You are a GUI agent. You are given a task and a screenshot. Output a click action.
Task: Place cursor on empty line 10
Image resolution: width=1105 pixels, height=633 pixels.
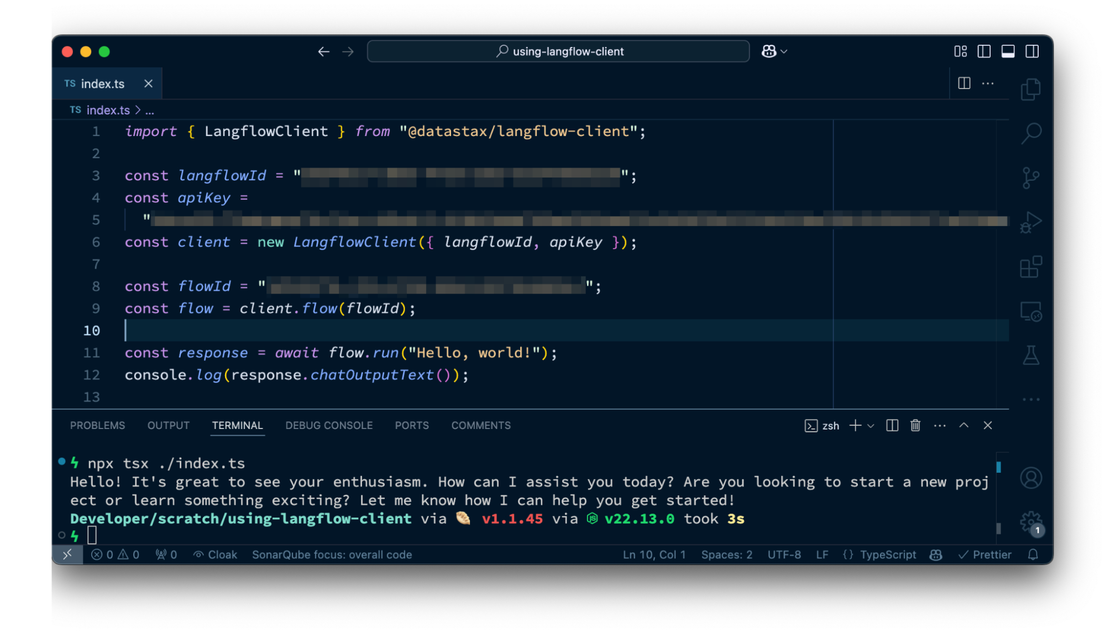(x=566, y=331)
